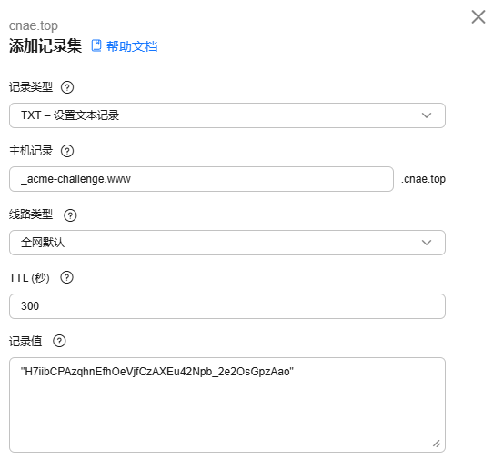Click the help document book icon
The width and height of the screenshot is (493, 459).
pyautogui.click(x=96, y=45)
